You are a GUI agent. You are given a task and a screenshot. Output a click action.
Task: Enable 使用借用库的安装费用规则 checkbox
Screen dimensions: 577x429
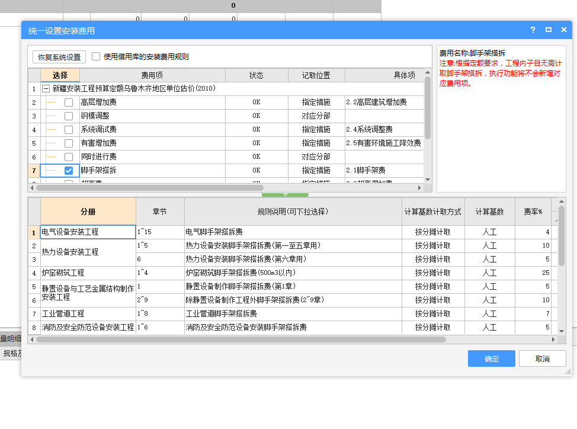pyautogui.click(x=96, y=56)
